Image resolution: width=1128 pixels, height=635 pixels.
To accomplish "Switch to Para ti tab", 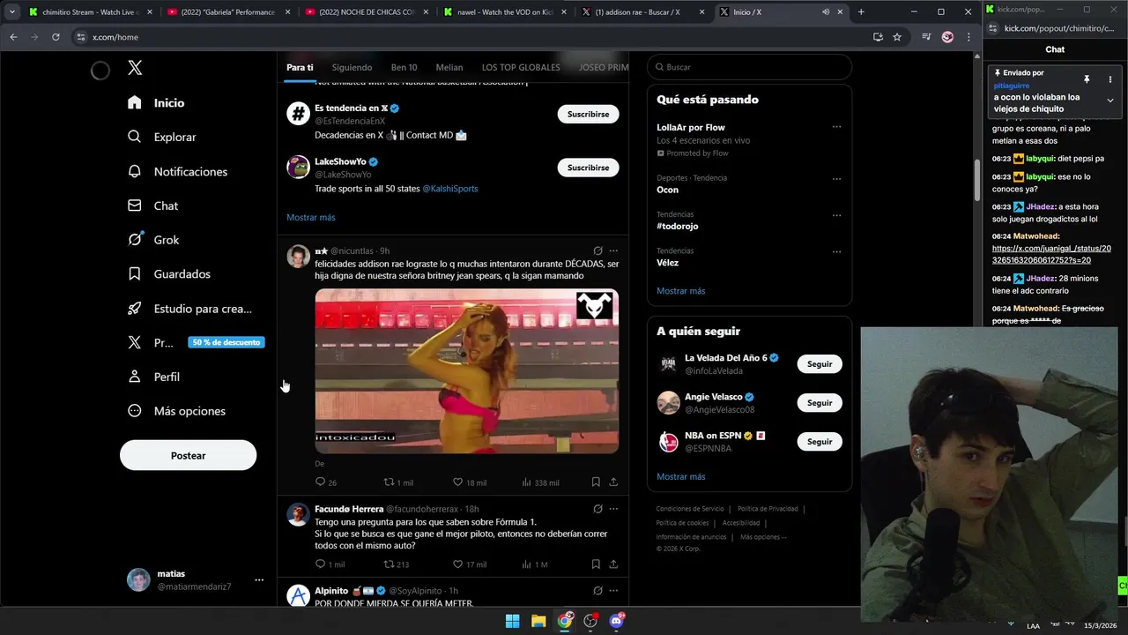I will tap(300, 67).
